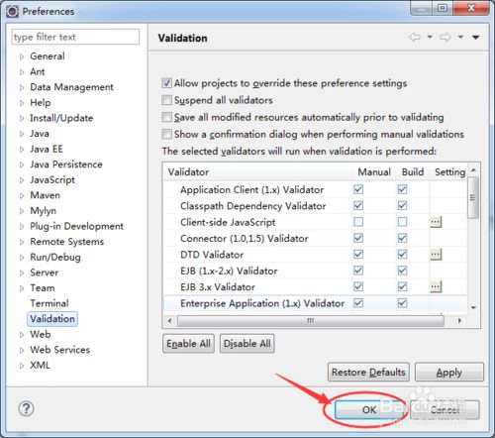Expand the Ant tree node
The width and height of the screenshot is (495, 438).
(x=22, y=72)
